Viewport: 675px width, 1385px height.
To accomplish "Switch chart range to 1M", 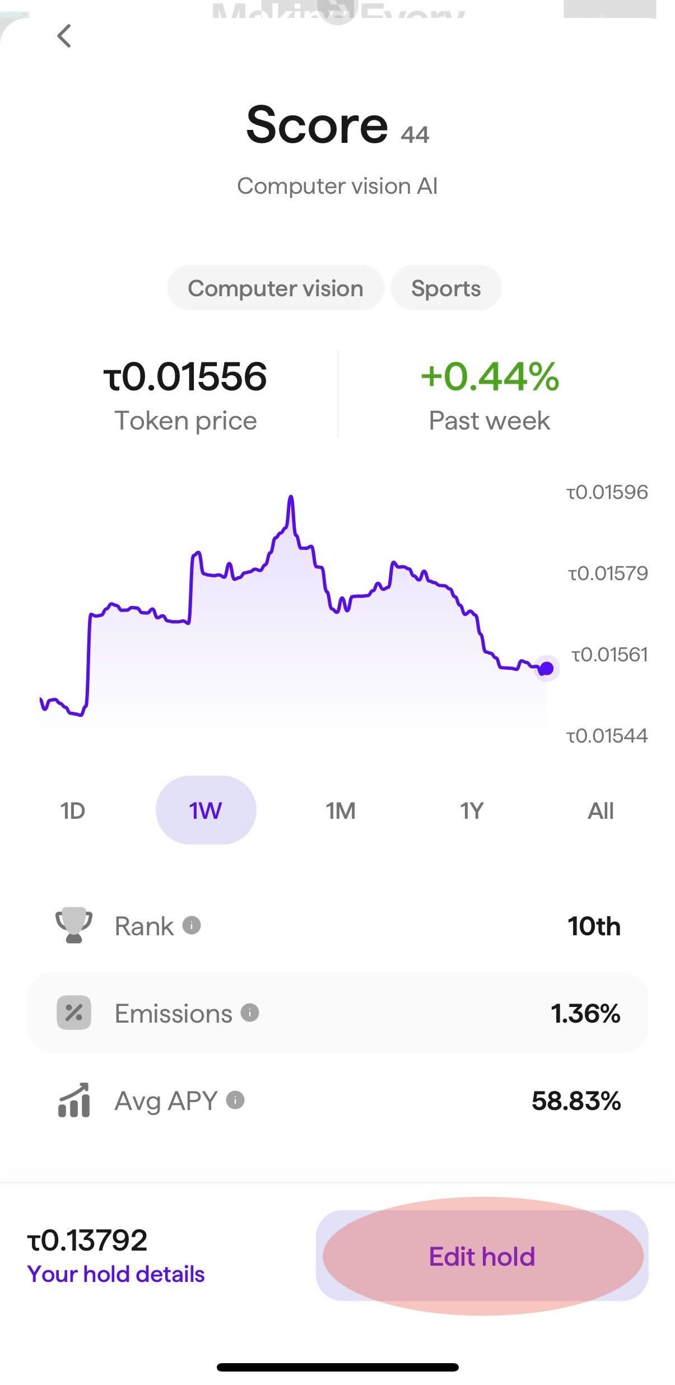I will click(341, 810).
